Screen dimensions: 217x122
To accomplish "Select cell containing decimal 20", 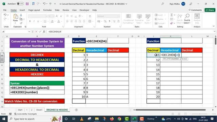I will point(153,97).
